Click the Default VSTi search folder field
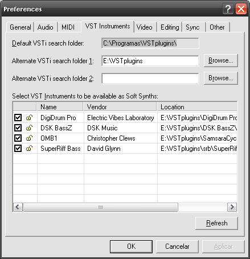This screenshot has width=250, height=259. click(x=150, y=43)
